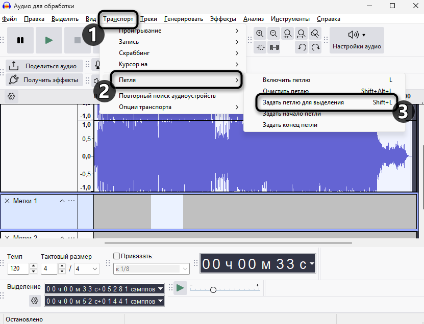The width and height of the screenshot is (424, 324).
Task: Choose Включить петлю menu item
Action: click(x=324, y=80)
